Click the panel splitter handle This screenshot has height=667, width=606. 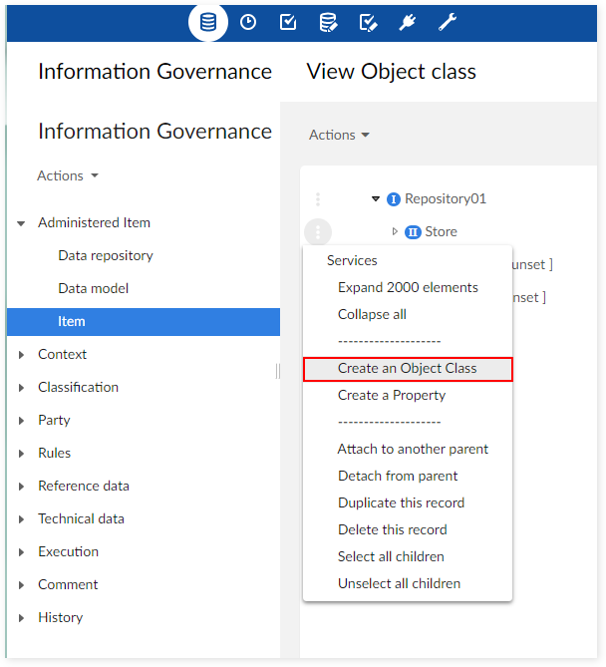278,371
